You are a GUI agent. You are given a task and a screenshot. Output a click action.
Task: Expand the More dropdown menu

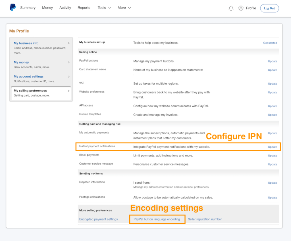click(x=124, y=8)
